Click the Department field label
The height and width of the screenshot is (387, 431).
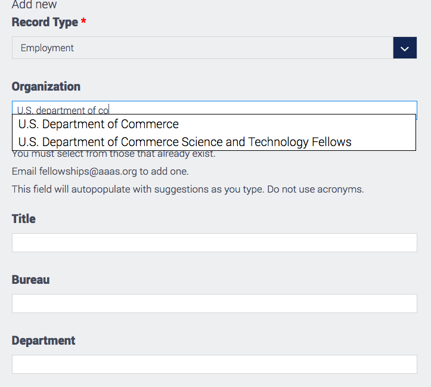[44, 340]
